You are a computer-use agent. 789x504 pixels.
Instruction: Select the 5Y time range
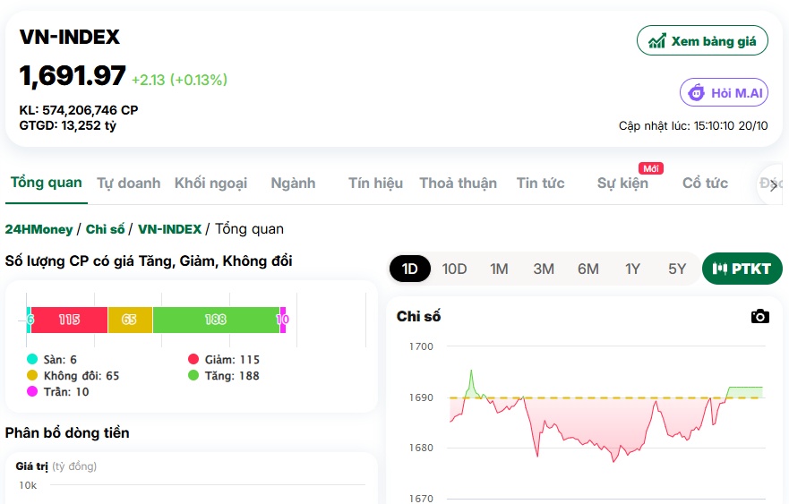[677, 269]
